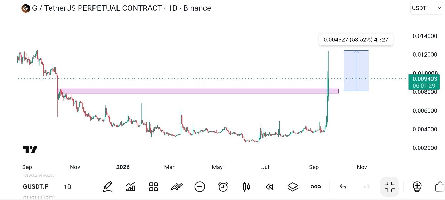Select the pink horizontal resistance zone rectangle
The height and width of the screenshot is (200, 445).
pos(197,91)
